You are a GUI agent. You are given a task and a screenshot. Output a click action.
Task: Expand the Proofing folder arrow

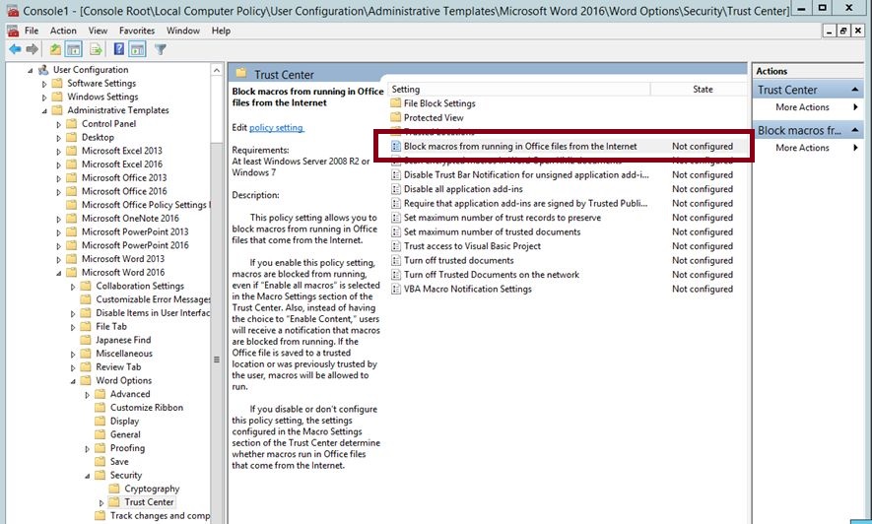click(87, 448)
